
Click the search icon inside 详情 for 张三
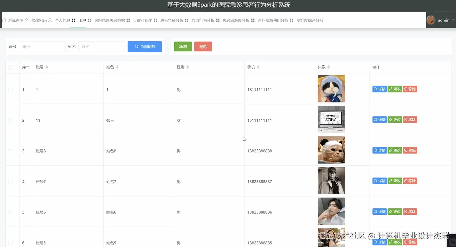point(375,119)
